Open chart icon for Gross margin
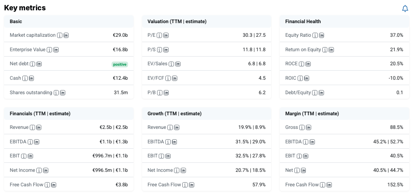The height and width of the screenshot is (195, 417). [x=308, y=128]
